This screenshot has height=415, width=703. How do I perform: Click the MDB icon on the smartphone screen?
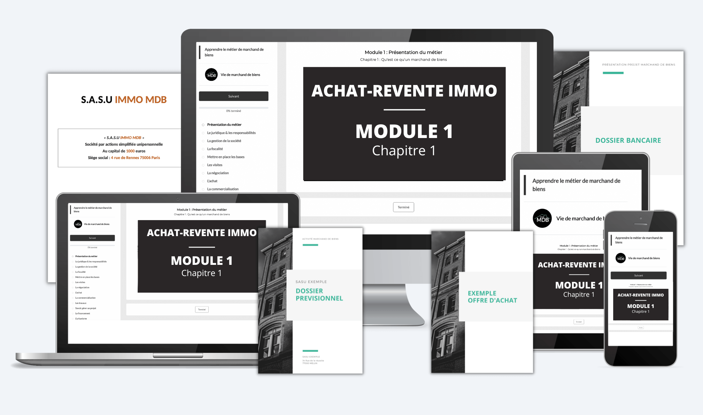pos(620,258)
